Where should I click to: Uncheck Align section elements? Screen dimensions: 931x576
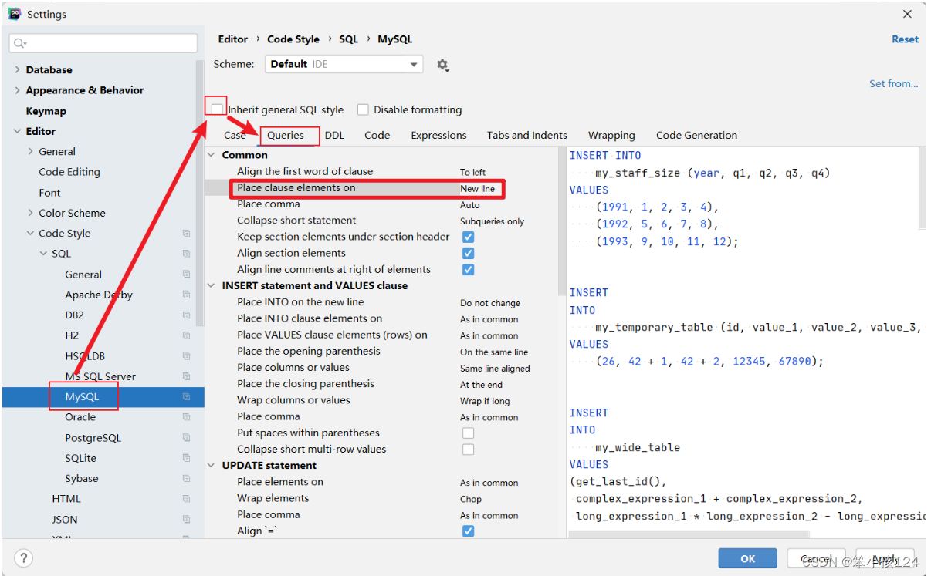pyautogui.click(x=468, y=253)
